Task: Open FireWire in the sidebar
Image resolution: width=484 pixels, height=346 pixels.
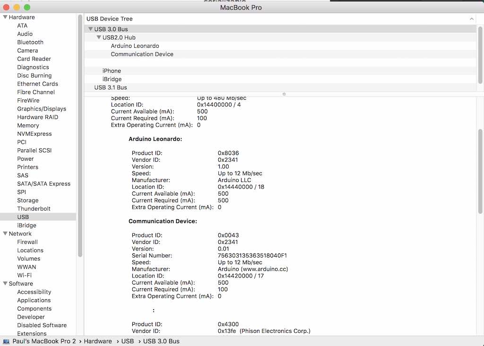Action: click(x=28, y=100)
